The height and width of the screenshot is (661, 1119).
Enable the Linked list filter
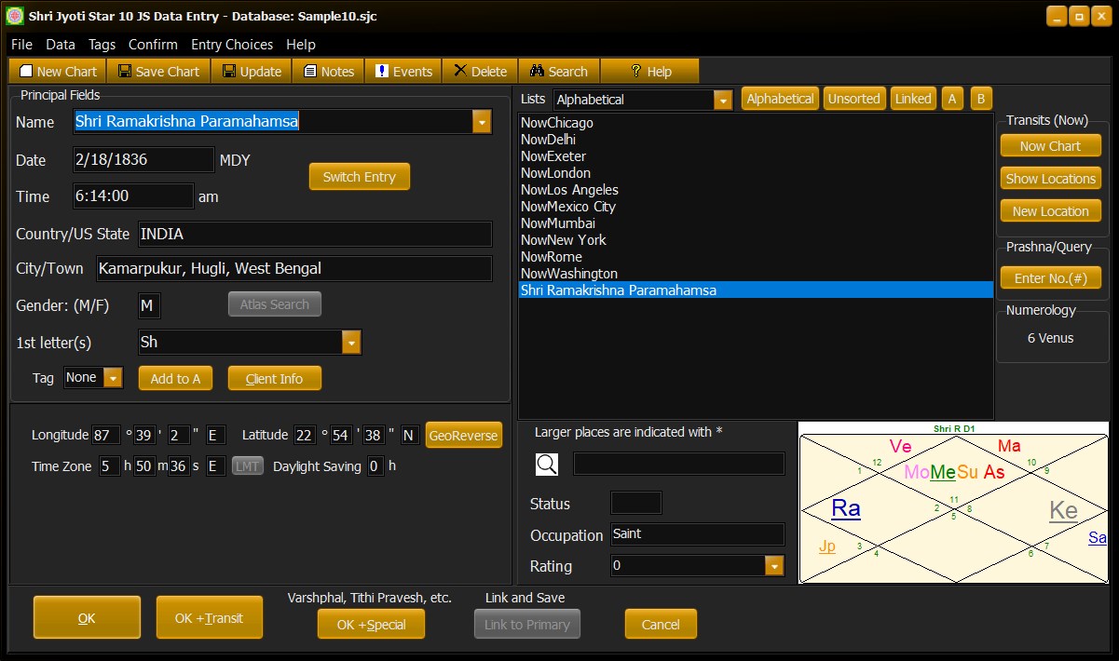coord(913,98)
